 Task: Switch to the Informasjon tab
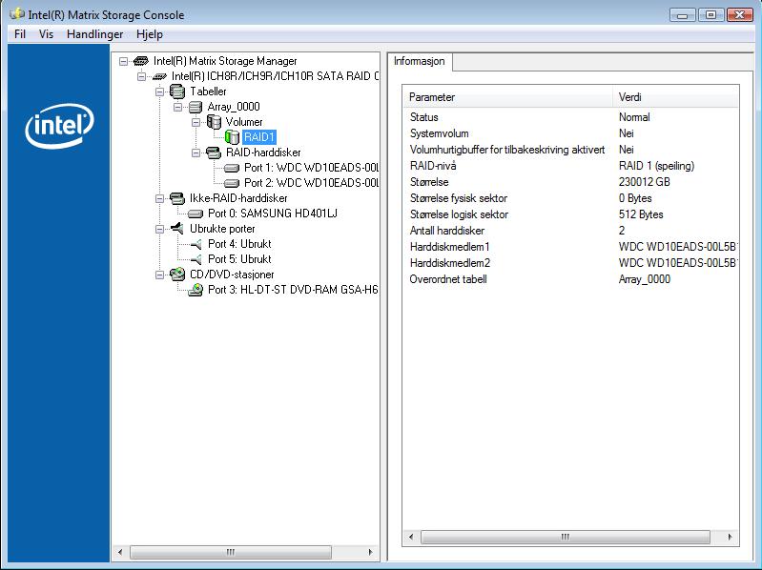tap(420, 61)
